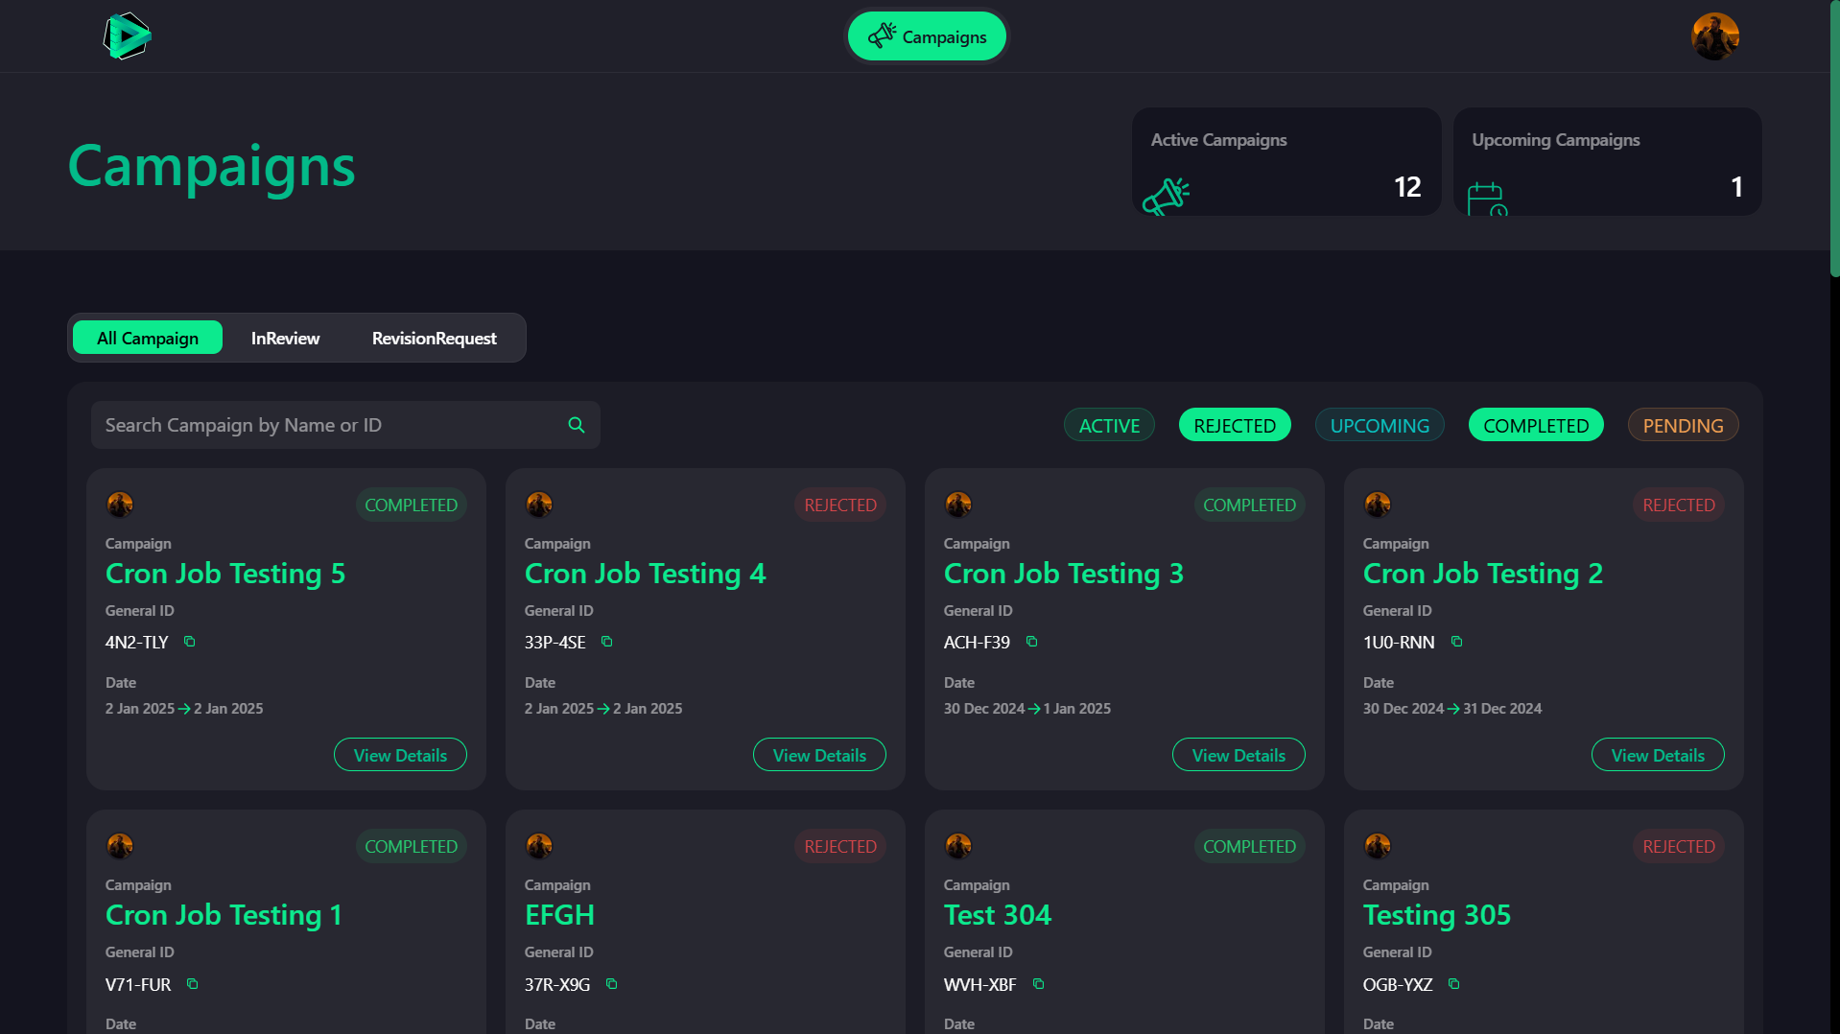Click the search magnifier icon
This screenshot has width=1840, height=1034.
point(577,425)
